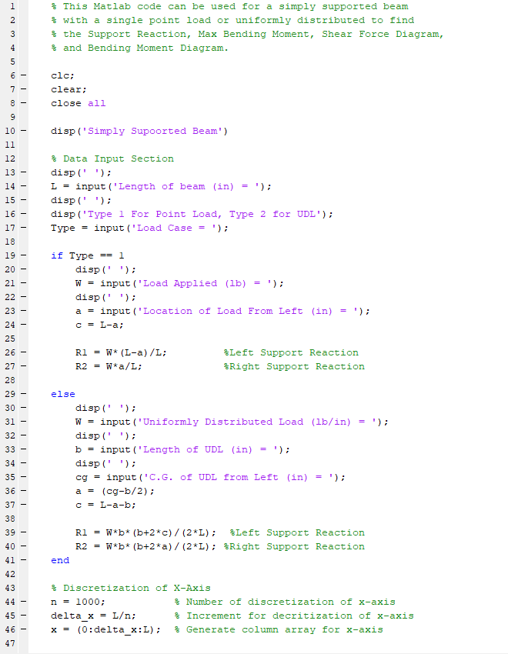Click 'R1 = W*(L-a)/L;' expression
Viewport: 508px width, 654px height.
[122, 353]
